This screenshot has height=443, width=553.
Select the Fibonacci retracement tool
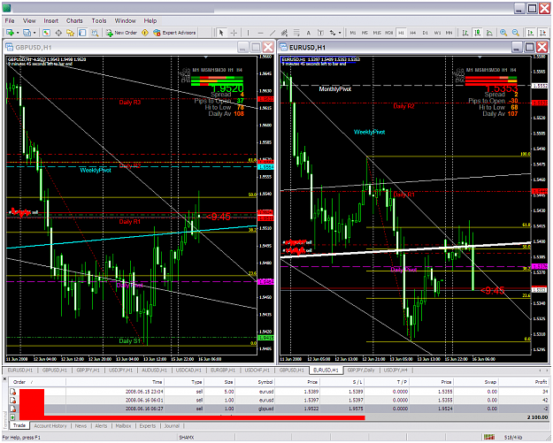point(296,33)
